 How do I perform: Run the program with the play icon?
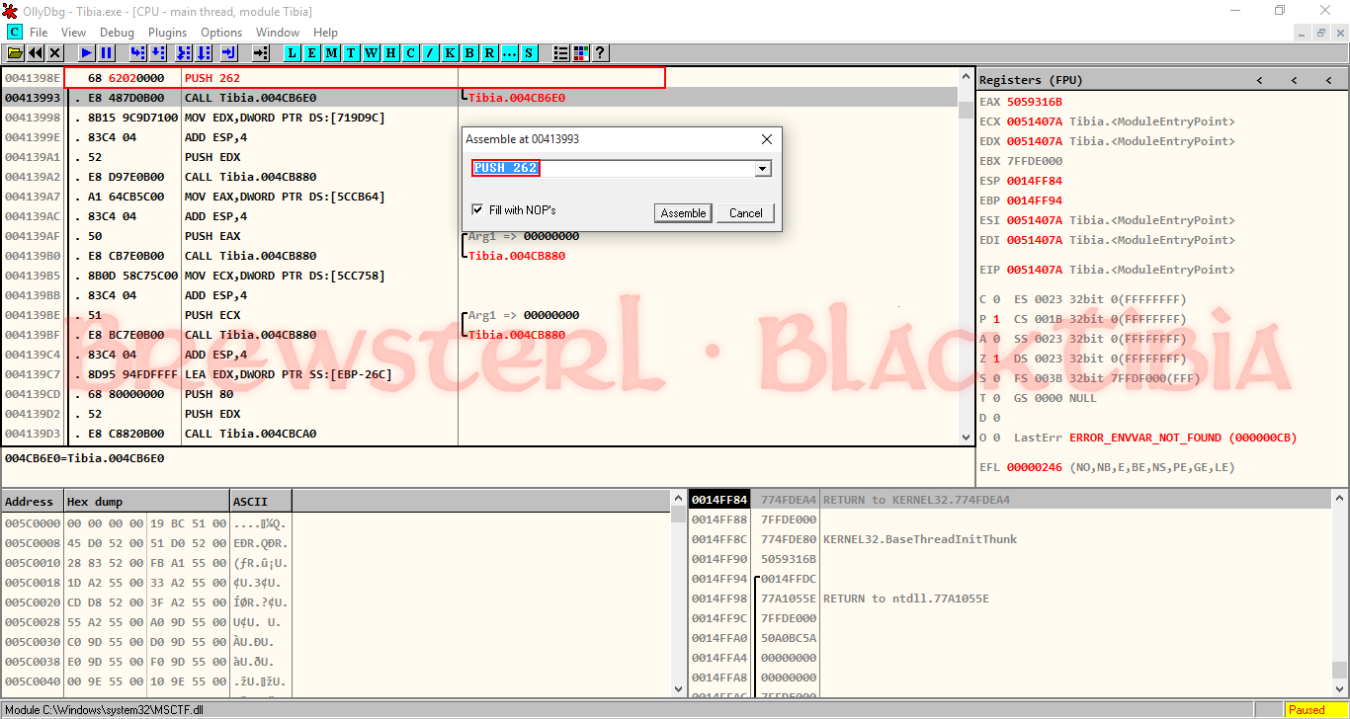point(87,53)
